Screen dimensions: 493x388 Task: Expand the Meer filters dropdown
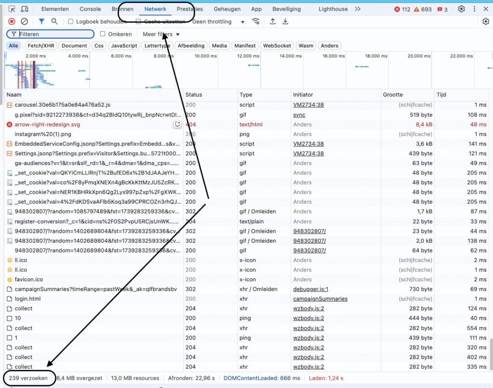(x=161, y=34)
